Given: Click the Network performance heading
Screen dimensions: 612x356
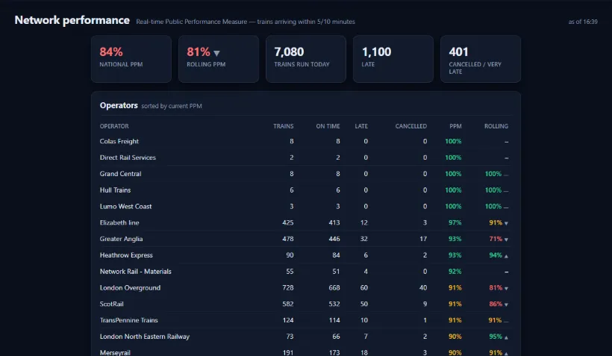Looking at the screenshot, I should tap(72, 20).
